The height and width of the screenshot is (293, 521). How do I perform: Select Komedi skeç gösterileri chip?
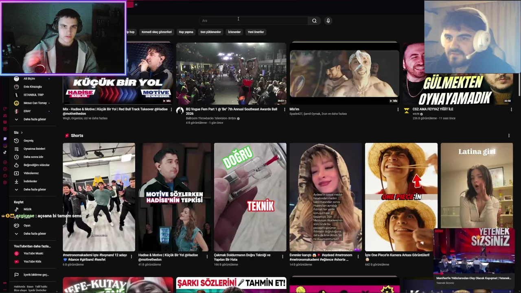157,32
